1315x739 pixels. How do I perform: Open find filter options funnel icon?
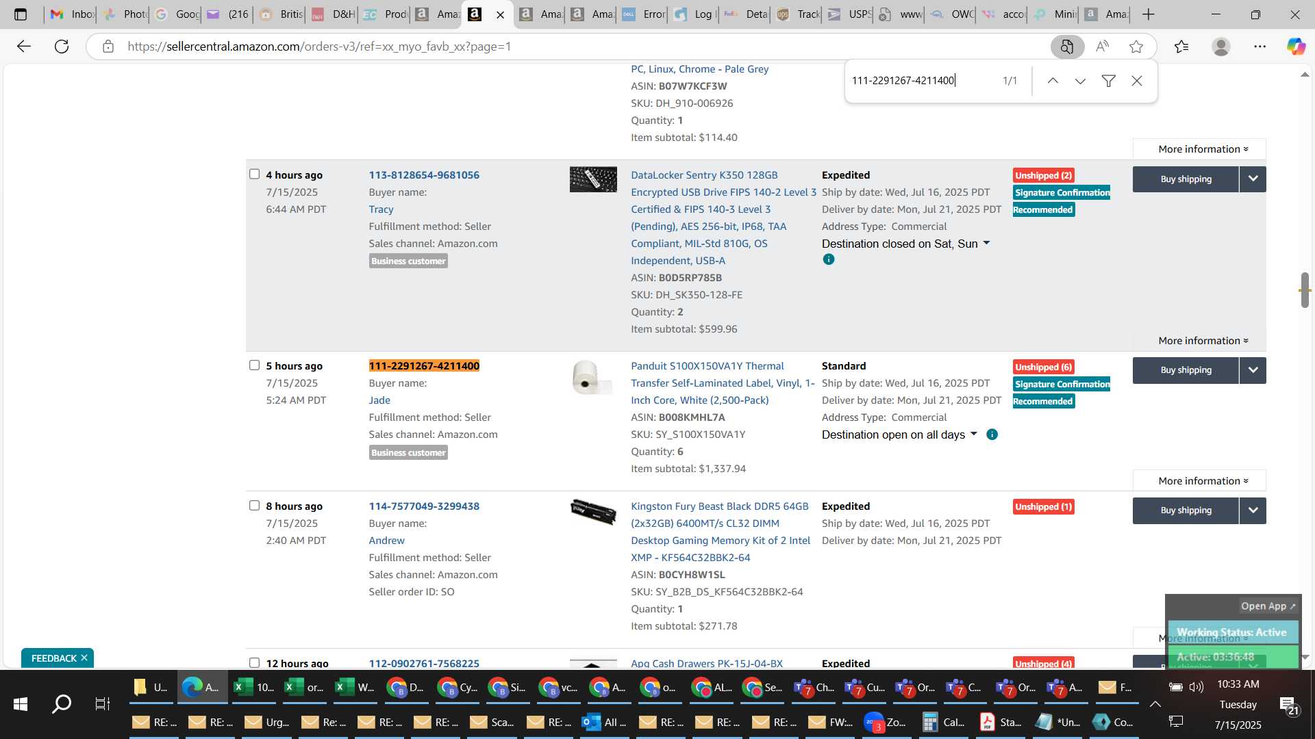coord(1108,81)
